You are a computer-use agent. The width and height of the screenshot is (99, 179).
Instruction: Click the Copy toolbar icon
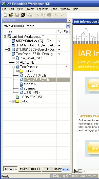click(43, 15)
